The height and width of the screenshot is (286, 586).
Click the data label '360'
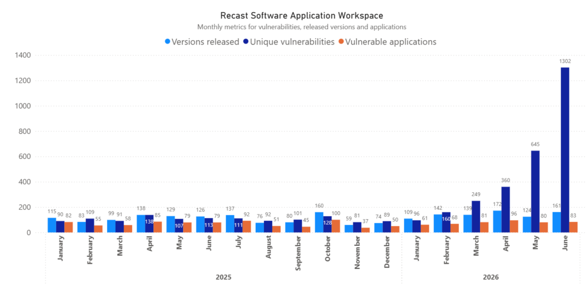[505, 180]
